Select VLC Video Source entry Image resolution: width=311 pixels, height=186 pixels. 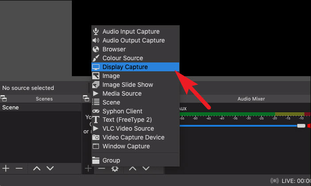(x=135, y=128)
